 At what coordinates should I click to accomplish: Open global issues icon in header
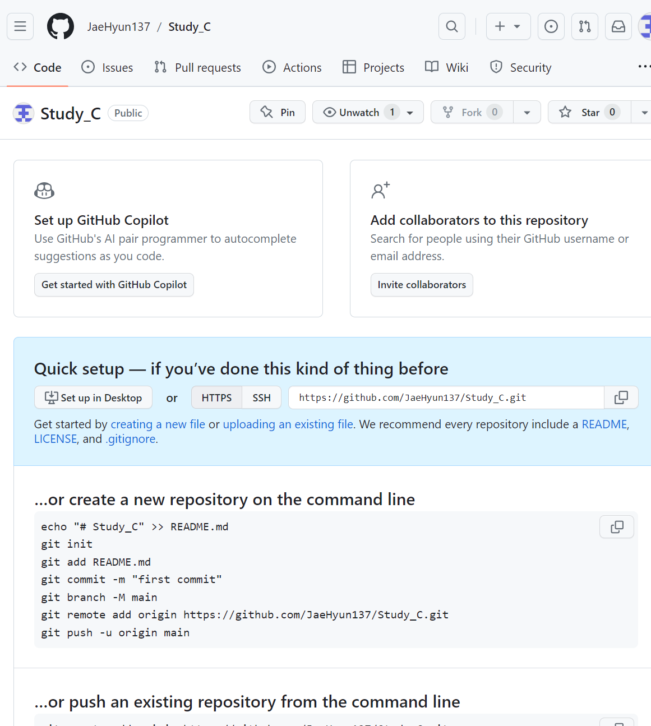tap(551, 26)
